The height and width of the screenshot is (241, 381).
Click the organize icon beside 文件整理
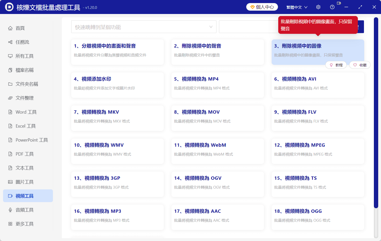pos(10,98)
